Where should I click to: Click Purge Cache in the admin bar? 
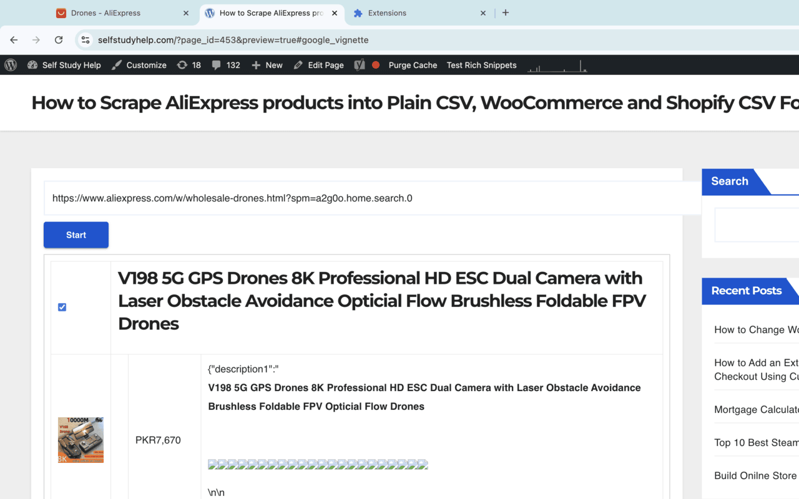(412, 65)
